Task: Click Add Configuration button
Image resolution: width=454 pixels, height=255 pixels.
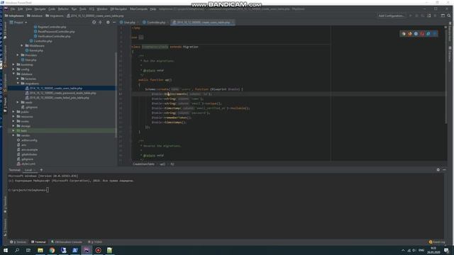Action: [391, 16]
